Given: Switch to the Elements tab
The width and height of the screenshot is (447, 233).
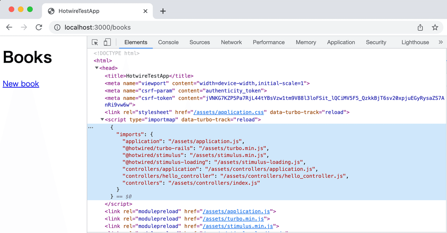Looking at the screenshot, I should click(x=136, y=42).
